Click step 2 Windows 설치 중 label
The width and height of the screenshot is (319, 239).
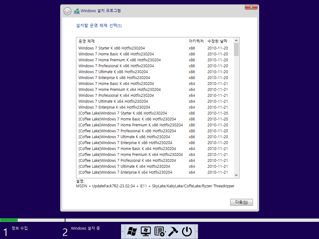pyautogui.click(x=85, y=228)
